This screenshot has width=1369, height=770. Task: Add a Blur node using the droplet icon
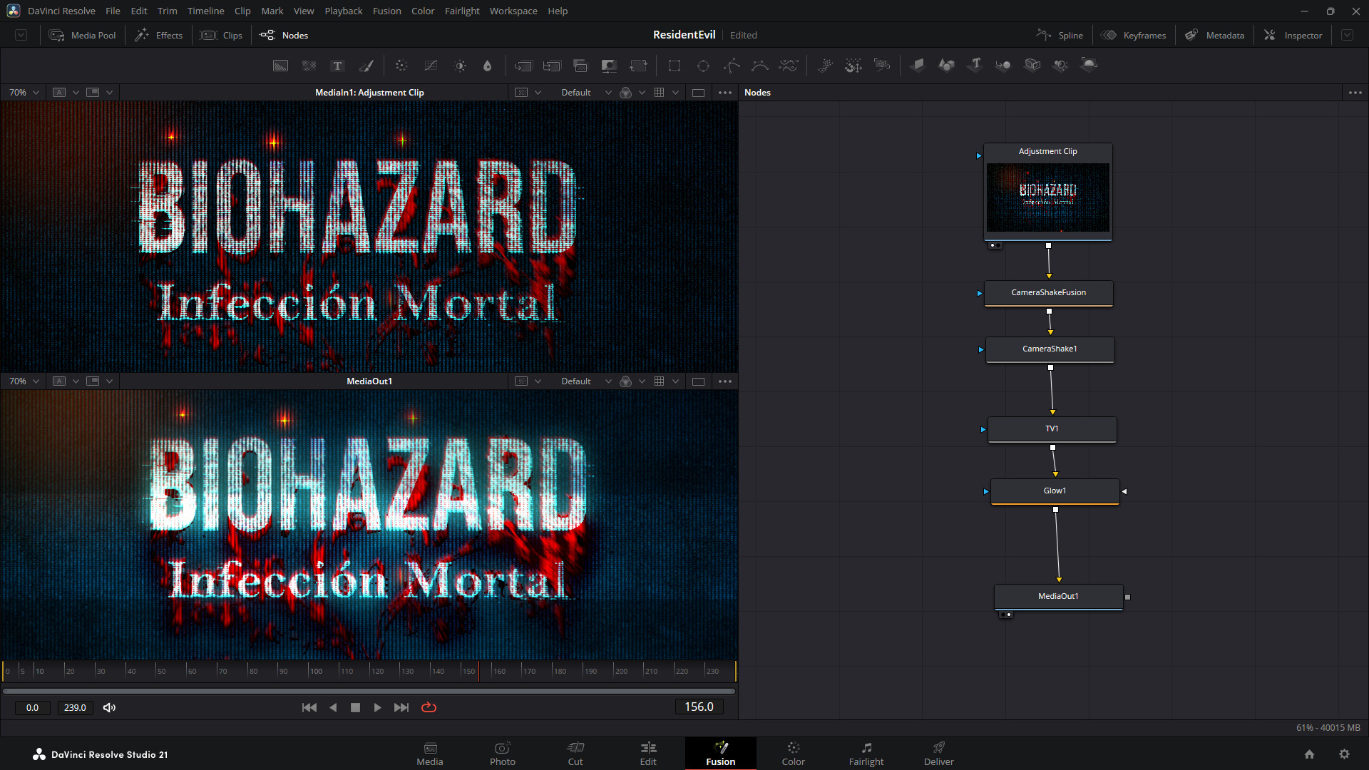[x=488, y=66]
